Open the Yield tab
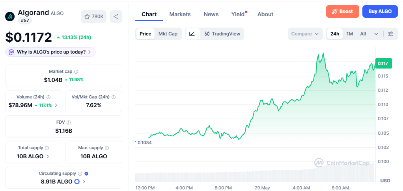The width and height of the screenshot is (403, 191). [238, 15]
